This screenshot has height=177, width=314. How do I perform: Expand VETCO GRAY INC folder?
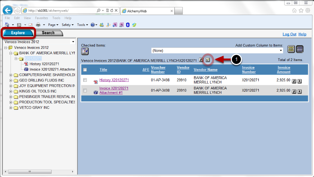coord(11,108)
